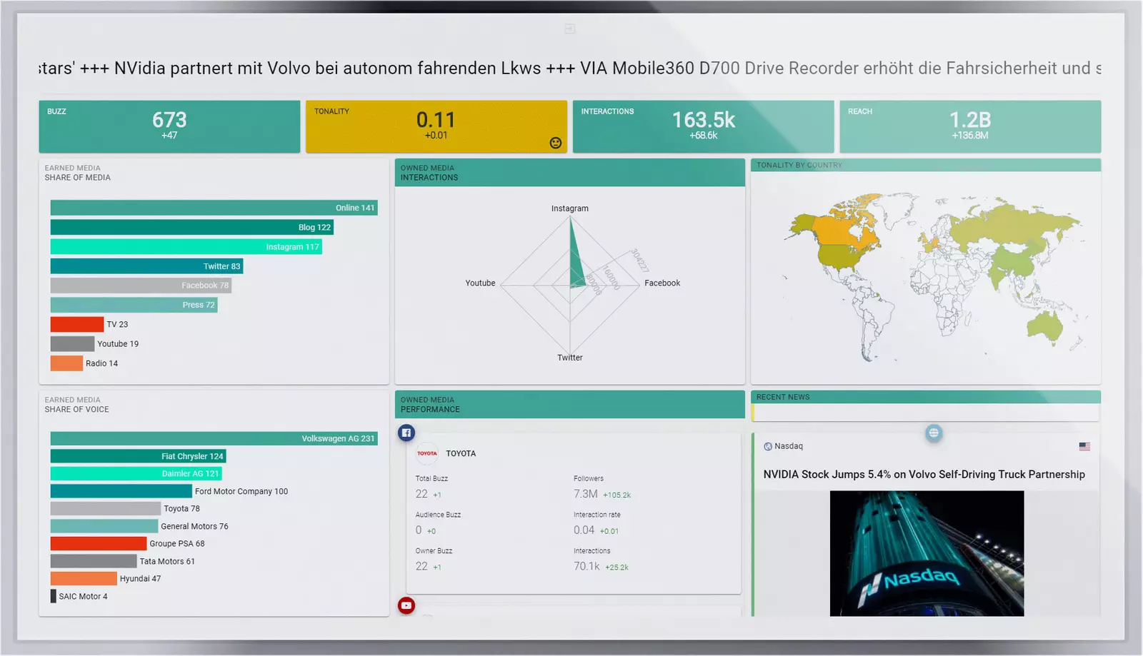Select the orange Hyundai 47 bar

pyautogui.click(x=84, y=578)
